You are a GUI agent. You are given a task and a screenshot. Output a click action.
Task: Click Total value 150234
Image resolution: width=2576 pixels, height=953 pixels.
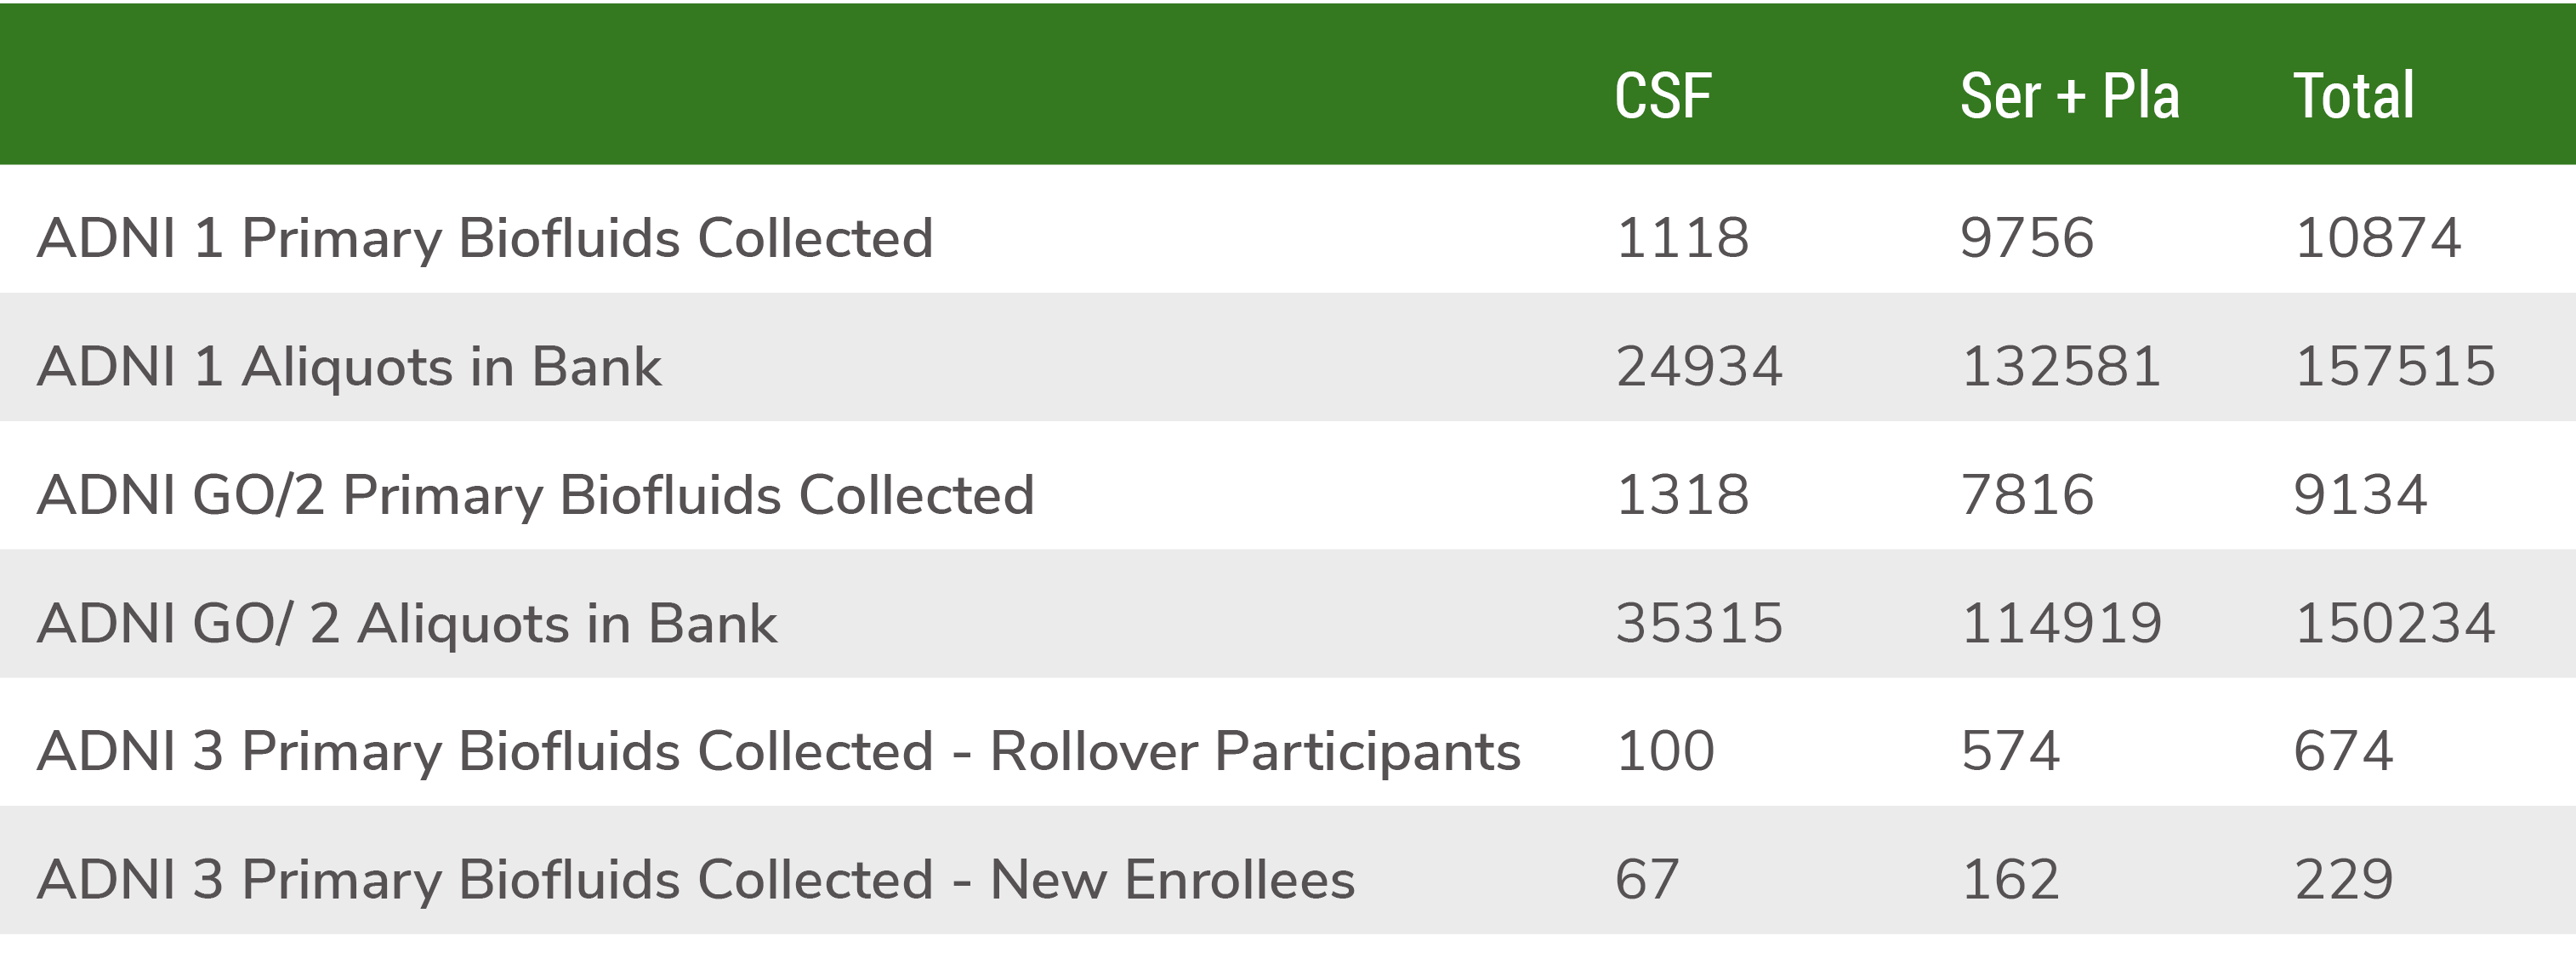pos(2395,624)
